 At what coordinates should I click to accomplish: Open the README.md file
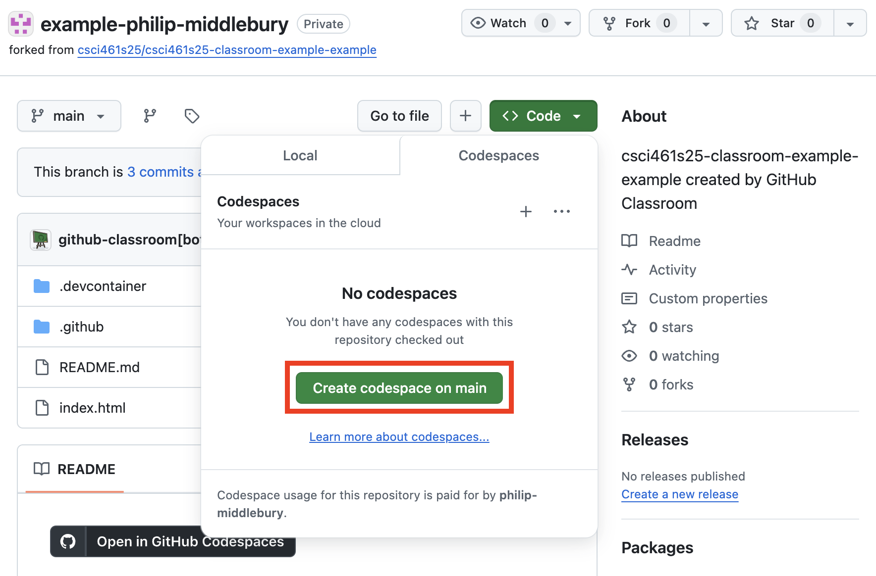100,367
